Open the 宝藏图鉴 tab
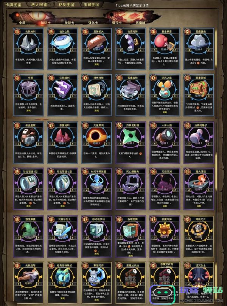Image resolution: width=227 pixels, height=306 pixels. point(92,5)
